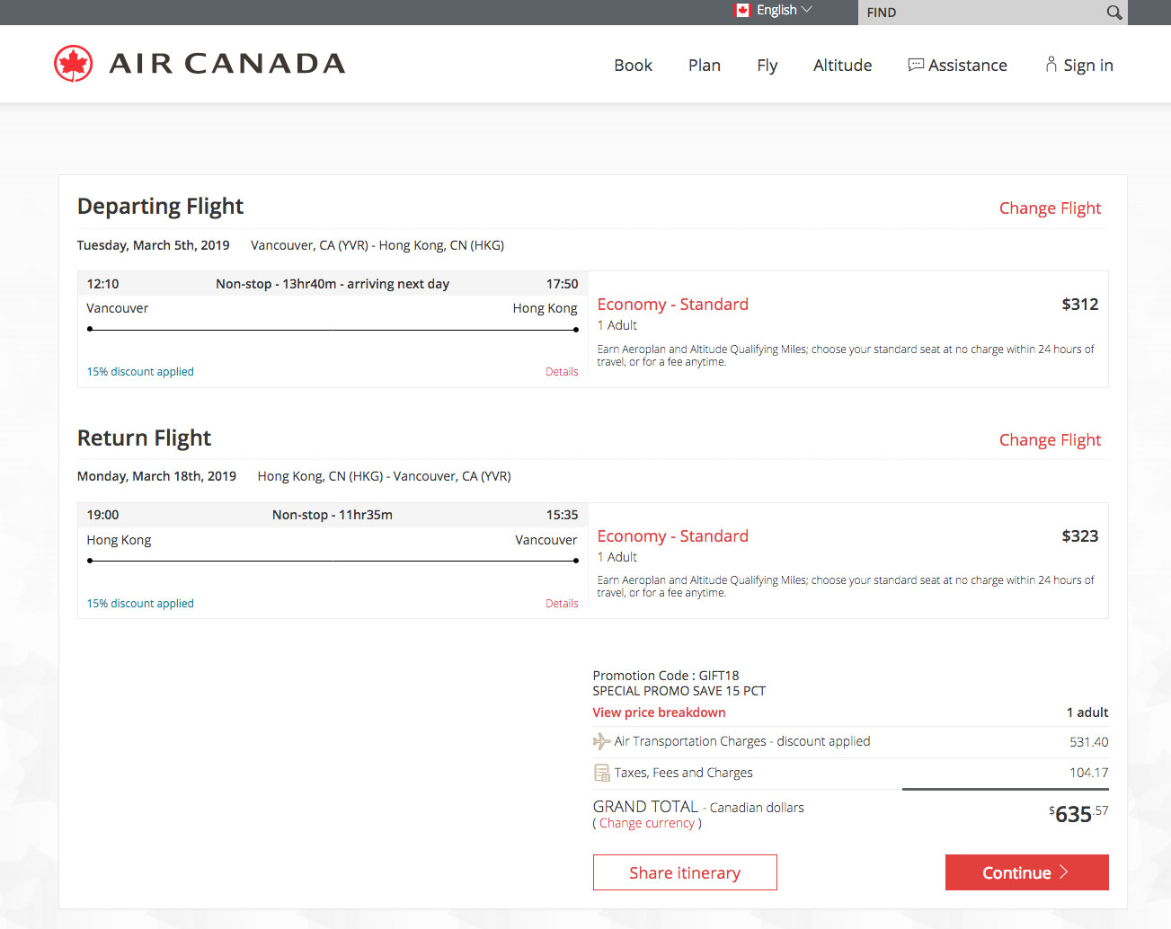Open the Book menu
Viewport: 1171px width, 929px height.
tap(633, 65)
